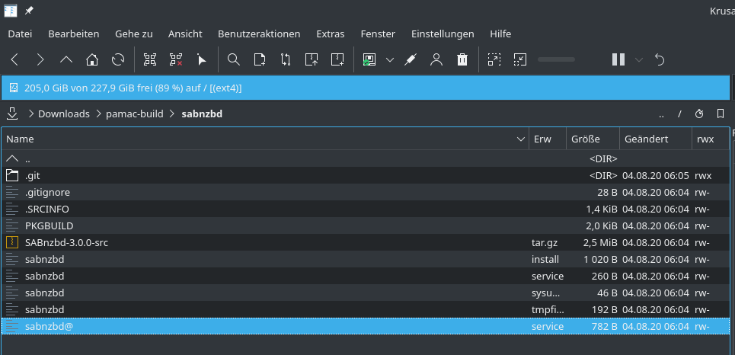This screenshot has width=735, height=355.
Task: Open the Ansicht menu
Action: click(185, 34)
